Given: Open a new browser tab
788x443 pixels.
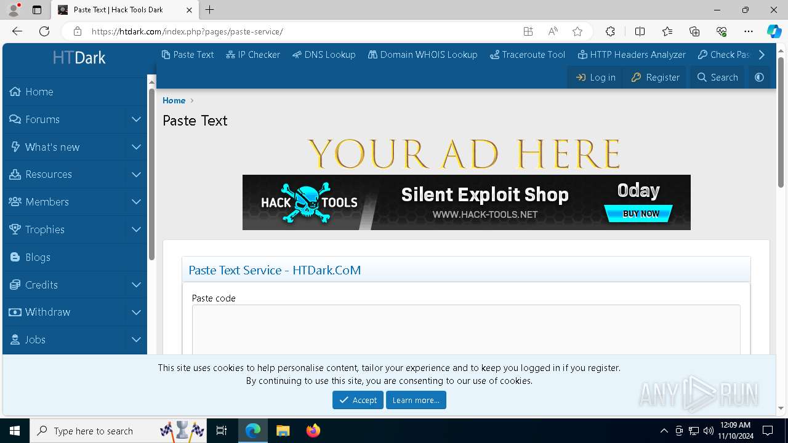Looking at the screenshot, I should 210,10.
